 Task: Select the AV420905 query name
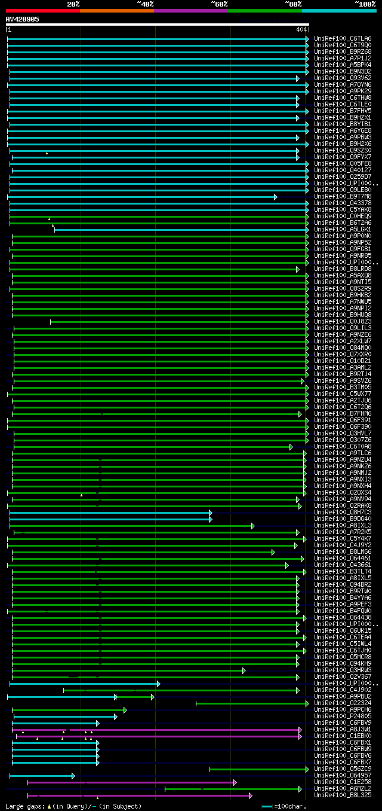click(x=23, y=19)
